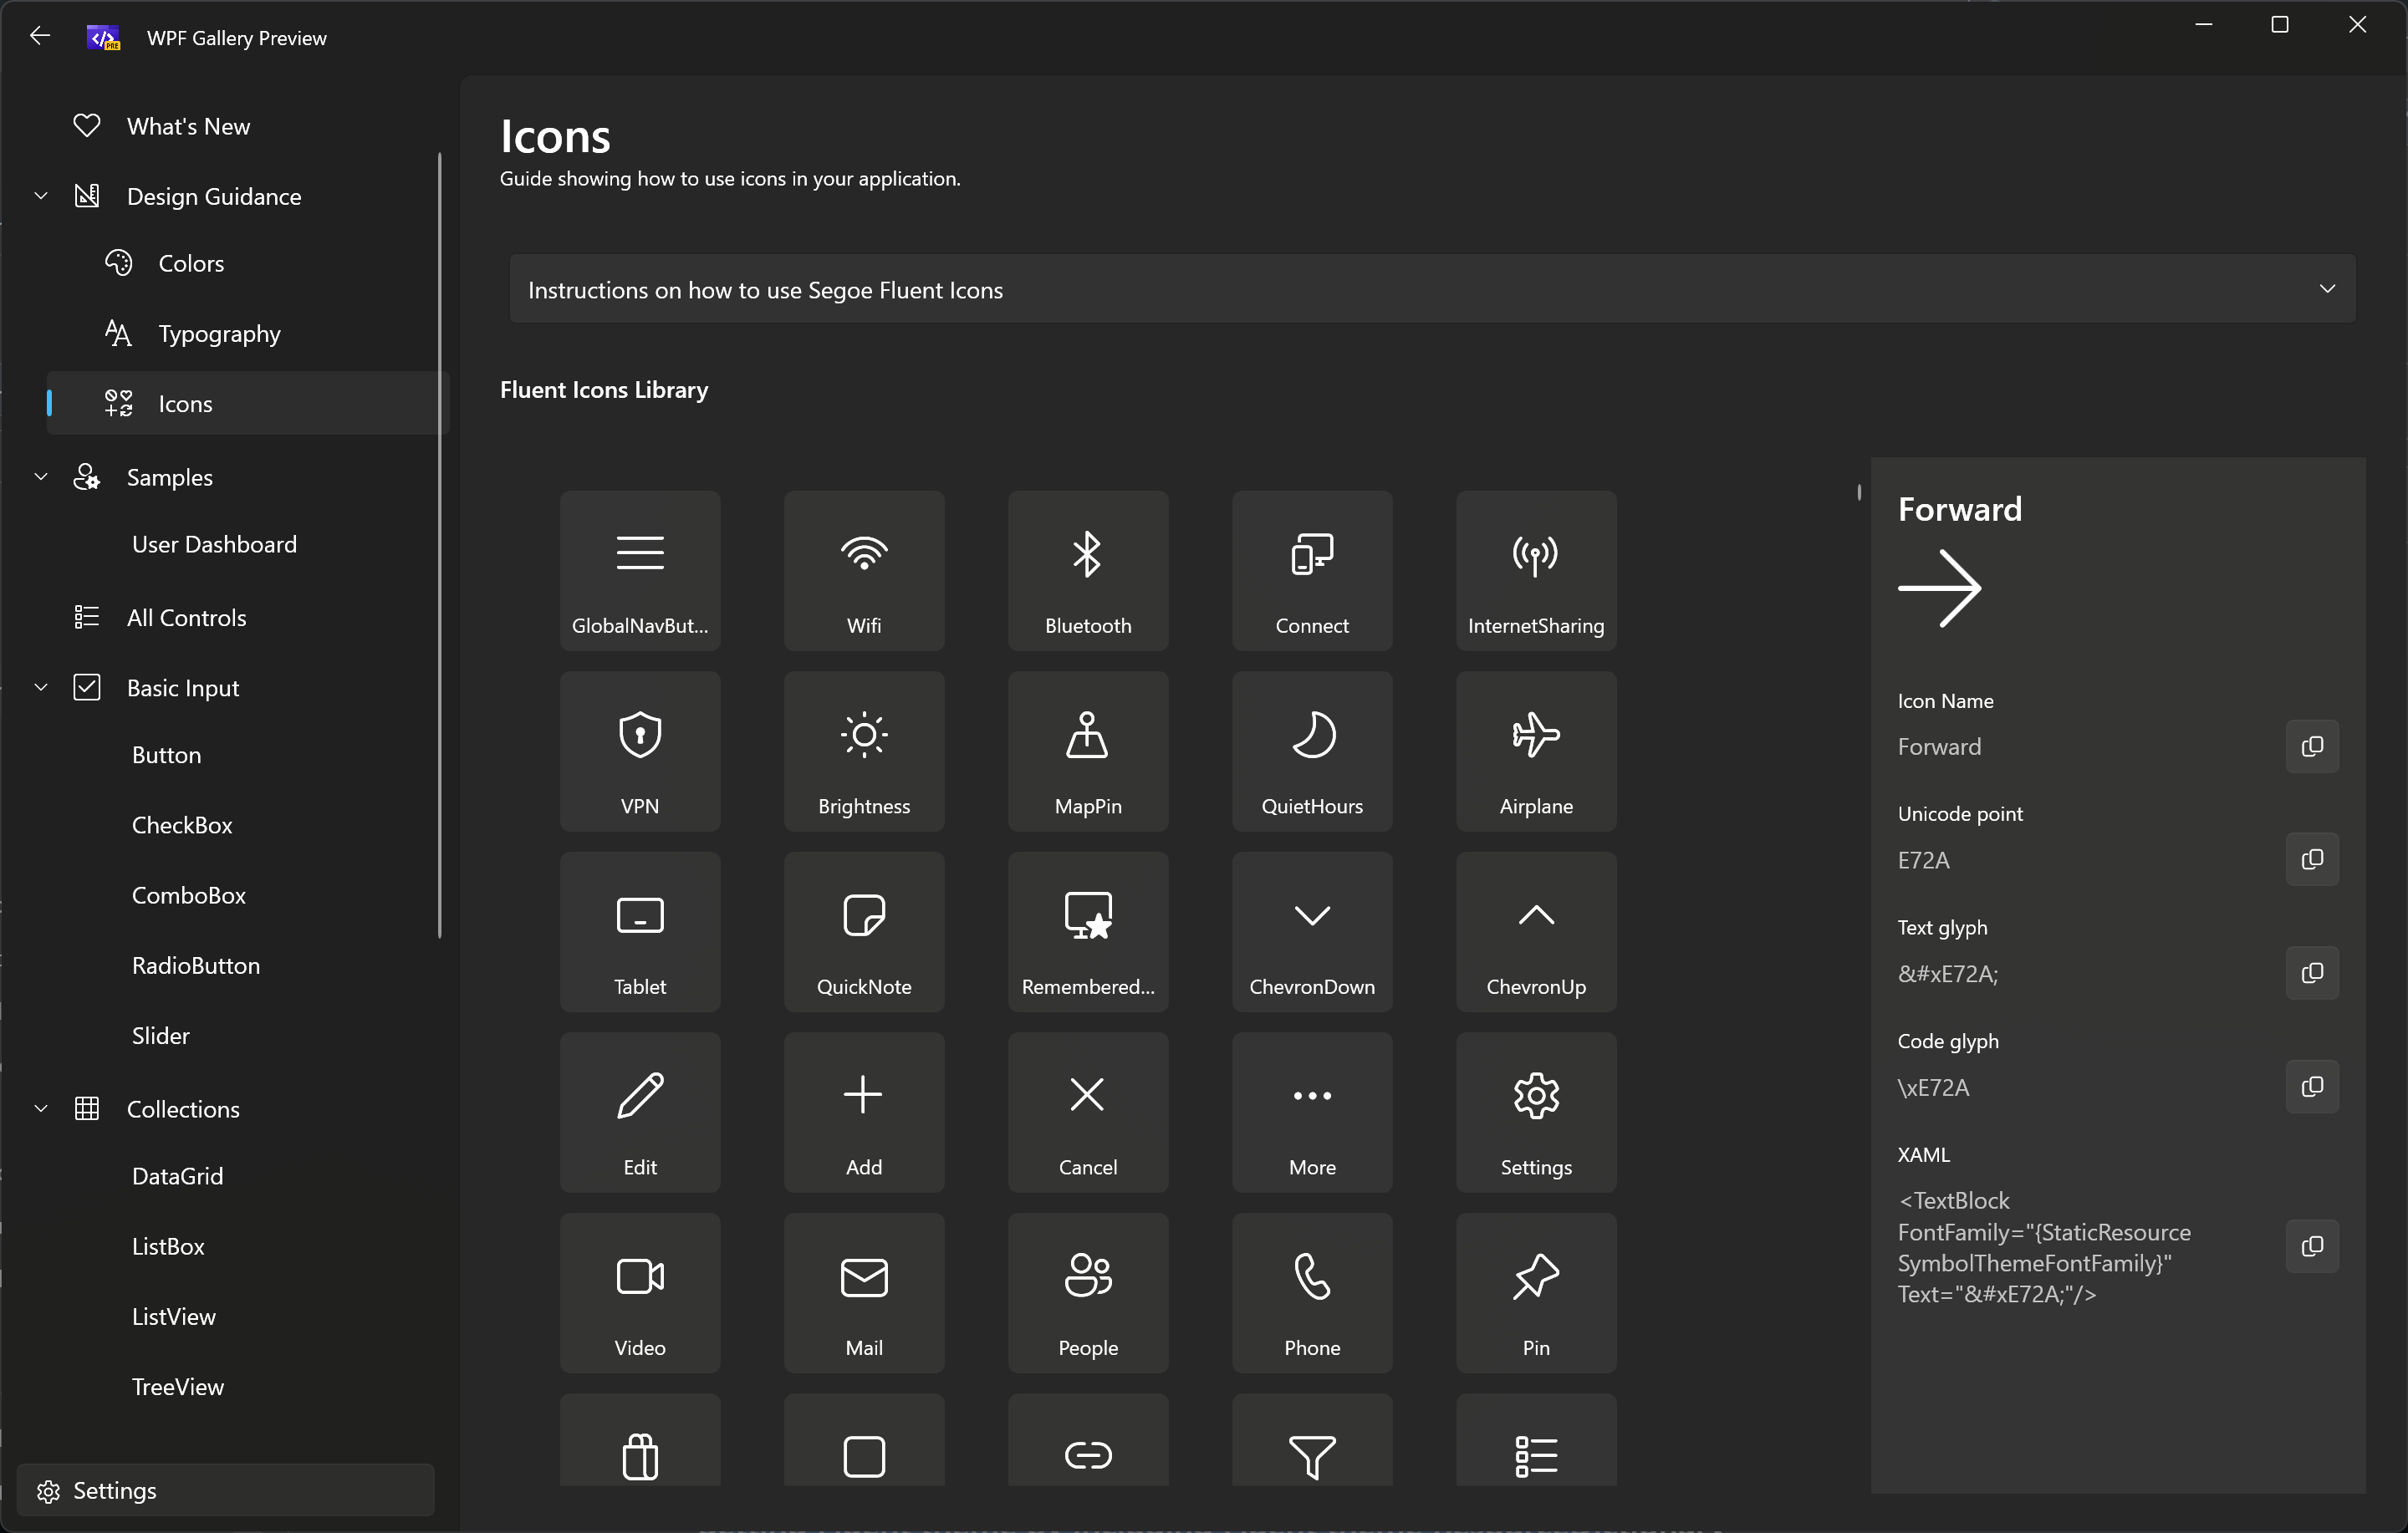
Task: Select the Pin icon tile
Action: coord(1536,1293)
